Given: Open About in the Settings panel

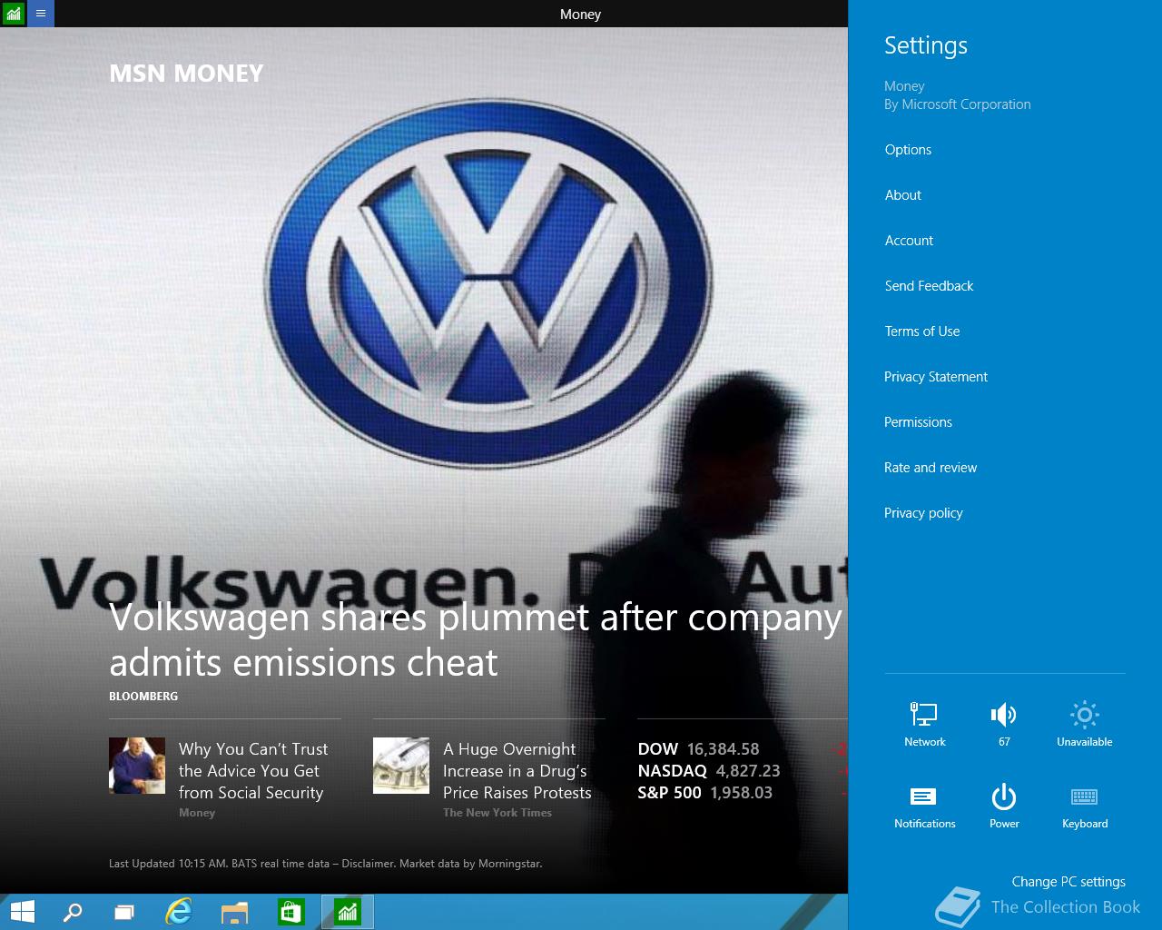Looking at the screenshot, I should click(x=902, y=195).
